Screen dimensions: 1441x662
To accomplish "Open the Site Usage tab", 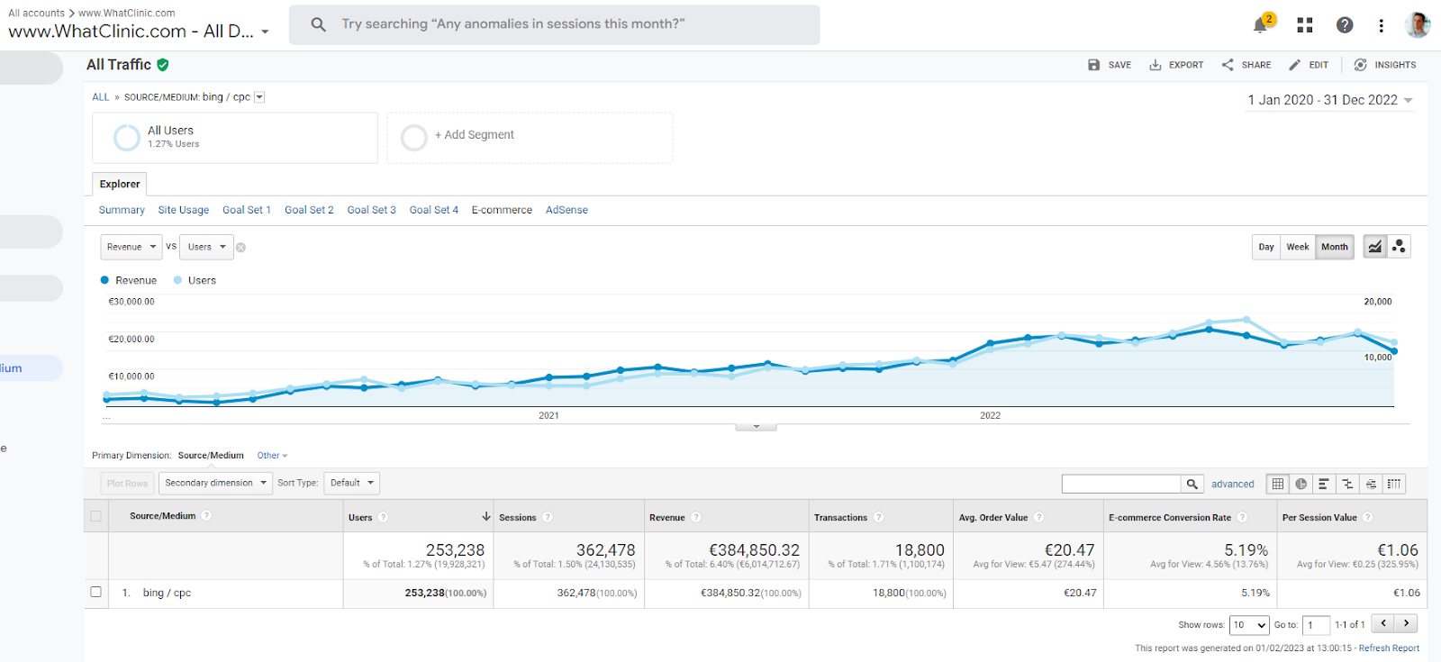I will pos(184,210).
